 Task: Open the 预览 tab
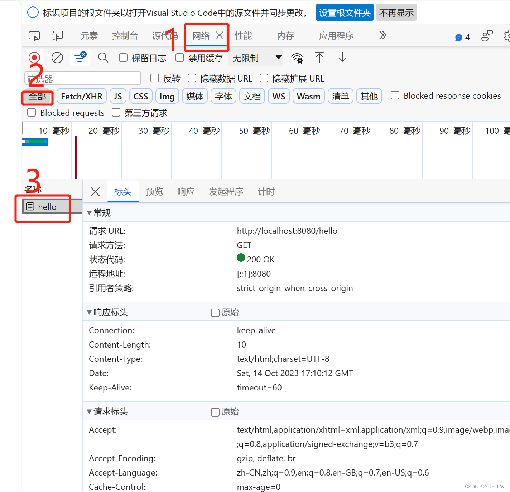(x=154, y=192)
